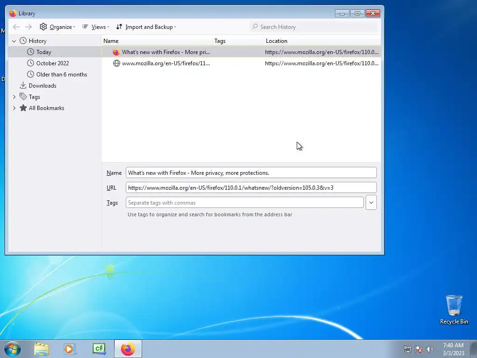Open Windows Media Player from taskbar

[70, 349]
